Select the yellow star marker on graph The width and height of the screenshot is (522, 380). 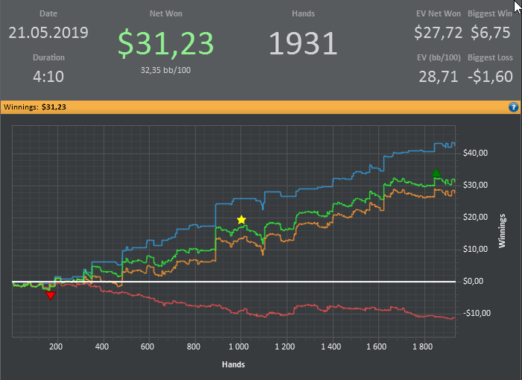[x=242, y=220]
